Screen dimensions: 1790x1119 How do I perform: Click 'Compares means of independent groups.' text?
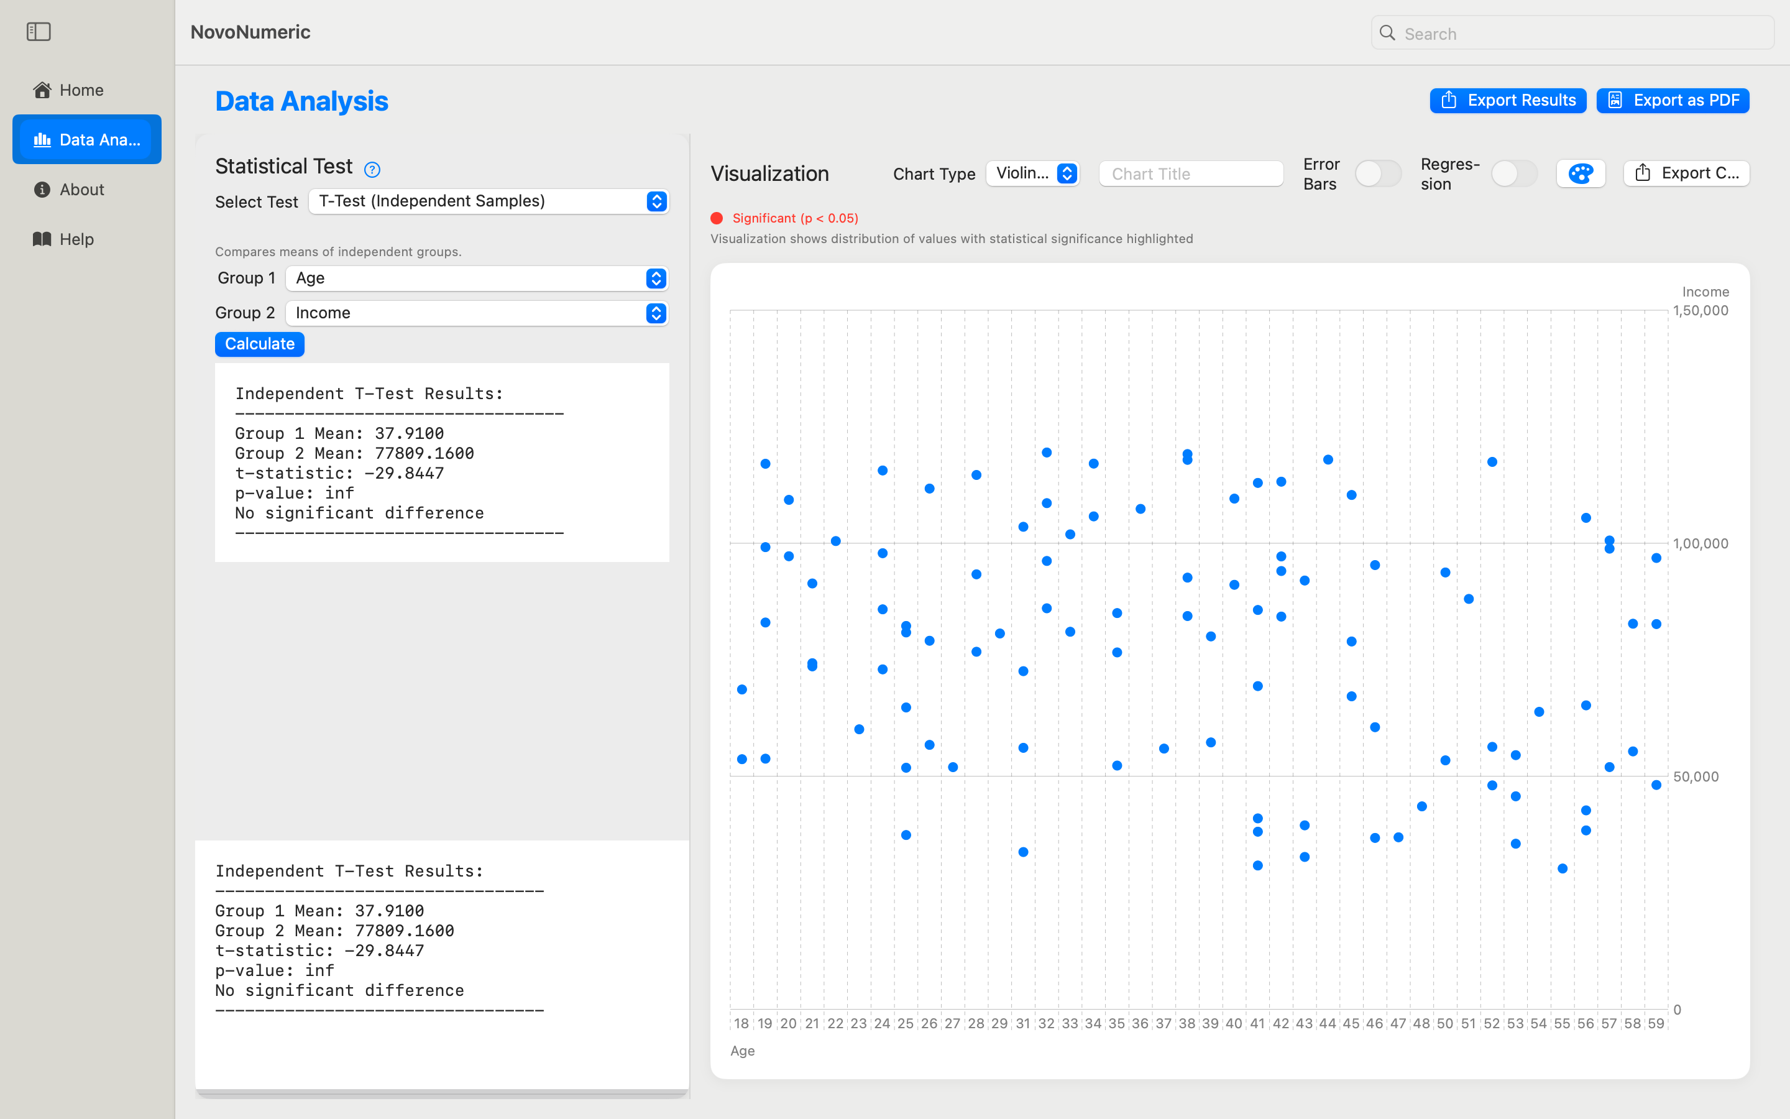pyautogui.click(x=338, y=252)
